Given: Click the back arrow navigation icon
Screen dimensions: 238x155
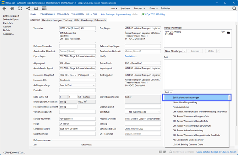Looking at the screenshot, I should coord(4,9).
